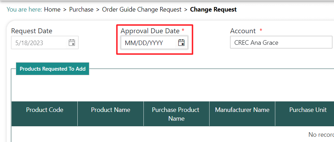Open the Request Date calendar picker
This screenshot has width=334, height=142.
click(72, 43)
